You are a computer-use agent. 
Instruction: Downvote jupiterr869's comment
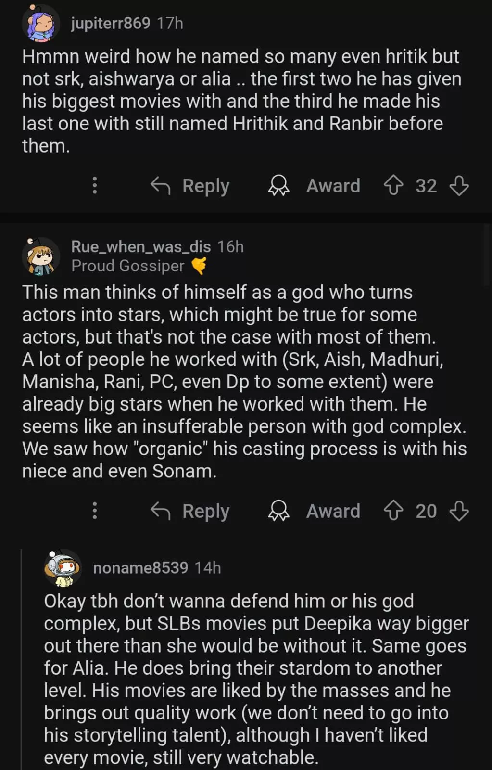coord(459,186)
